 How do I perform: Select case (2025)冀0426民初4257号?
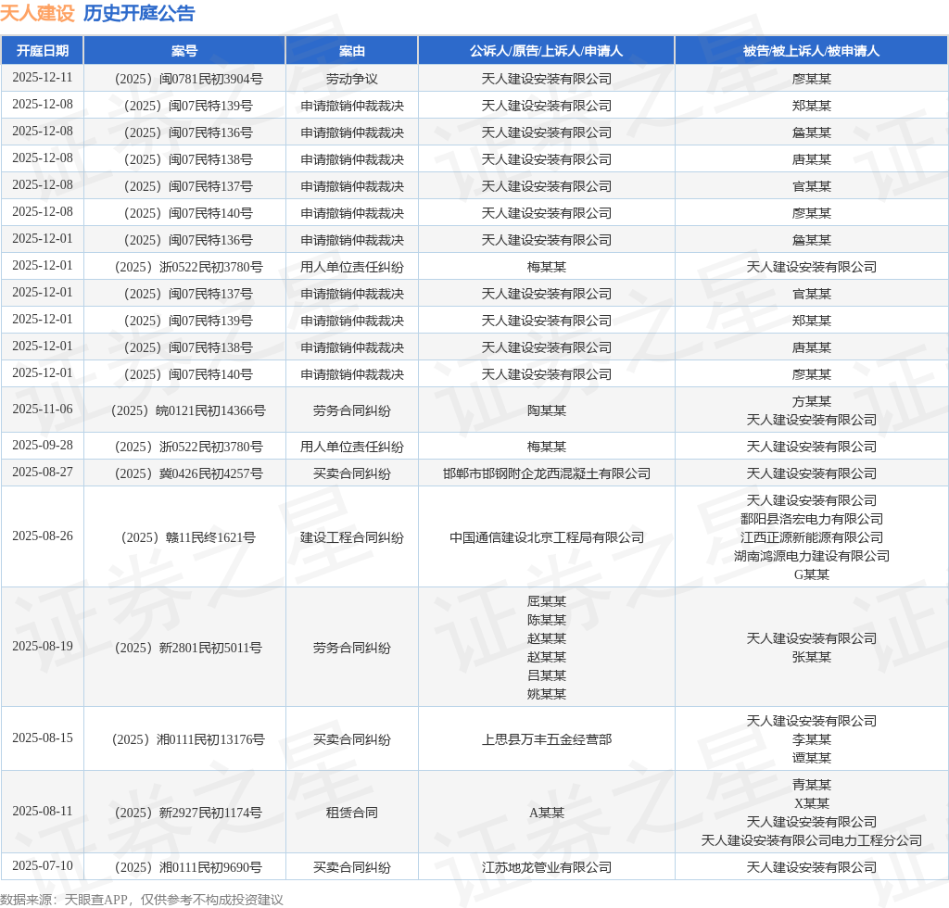189,473
